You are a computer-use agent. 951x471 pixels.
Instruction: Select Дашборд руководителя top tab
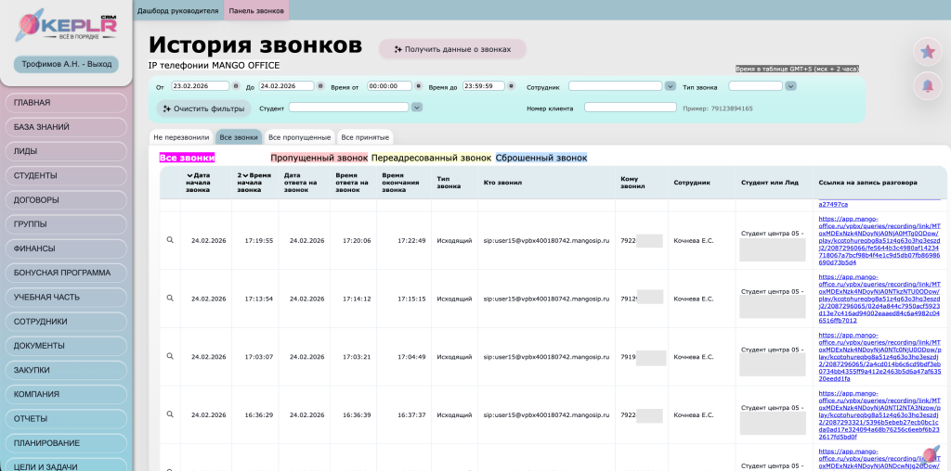180,10
